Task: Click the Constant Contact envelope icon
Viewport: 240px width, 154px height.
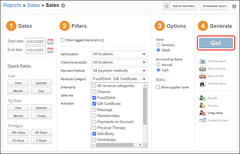Action: pos(203,120)
